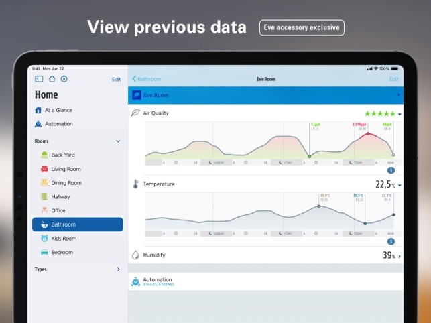
Task: Tap Edit in the sidebar header
Action: click(116, 79)
